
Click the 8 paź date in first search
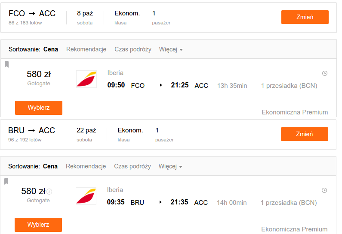85,13
